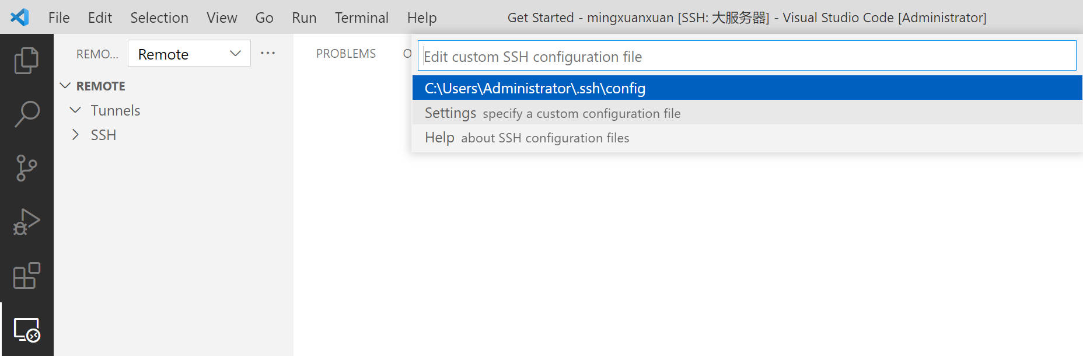
Task: Open the Terminal menu
Action: click(x=361, y=18)
